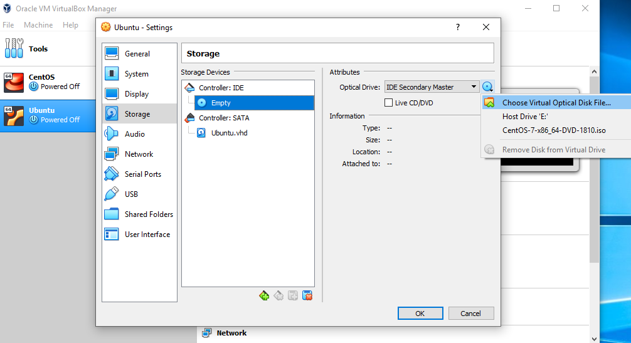Click the Network heading in Manager window
Image resolution: width=631 pixels, height=343 pixels.
point(232,333)
